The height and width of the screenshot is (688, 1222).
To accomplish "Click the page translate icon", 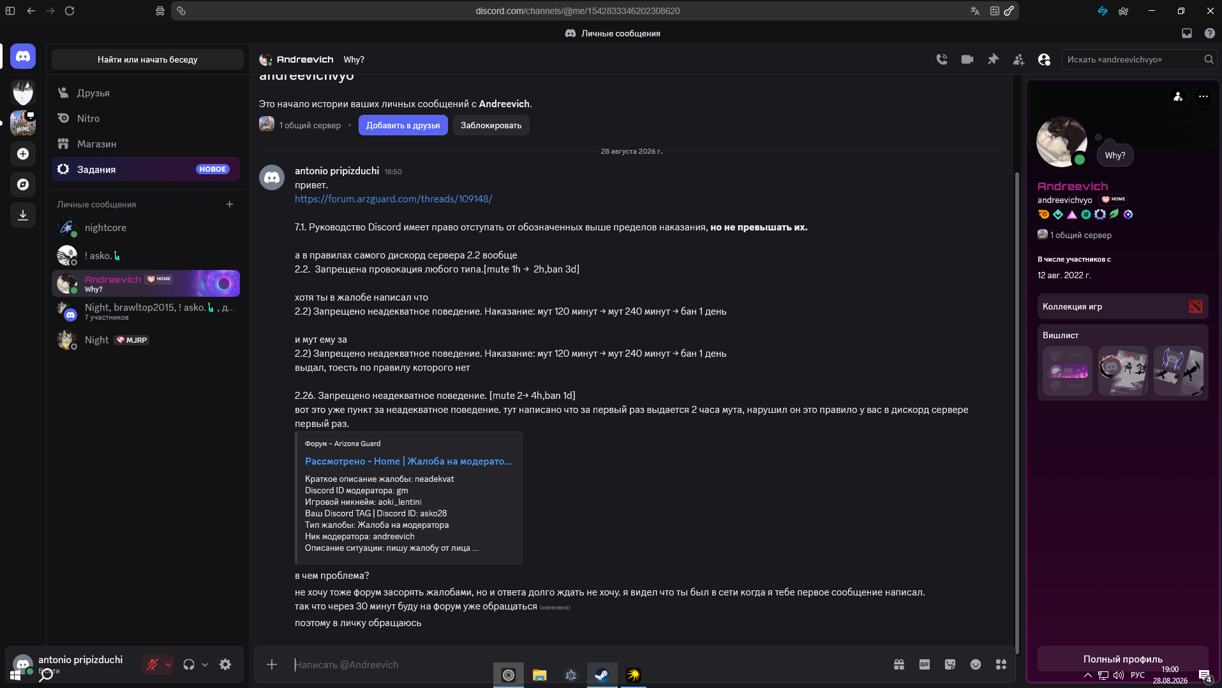I will [975, 11].
